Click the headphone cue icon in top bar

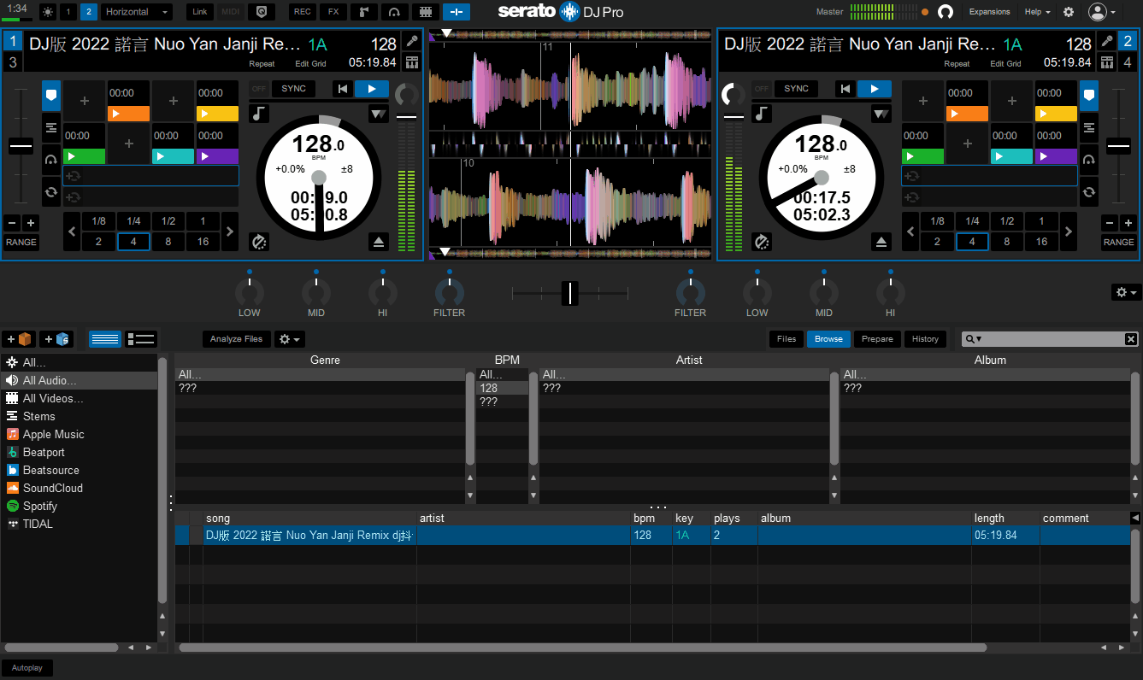coord(945,12)
